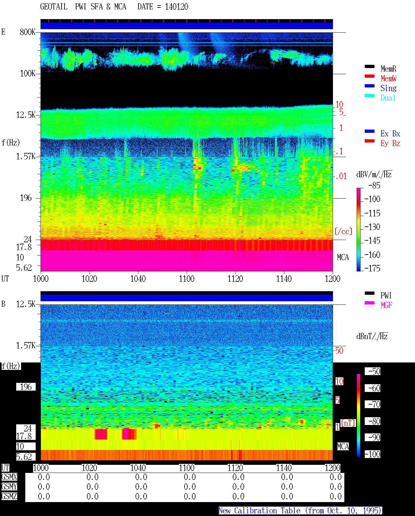Click the GSMZ row label

9,496
